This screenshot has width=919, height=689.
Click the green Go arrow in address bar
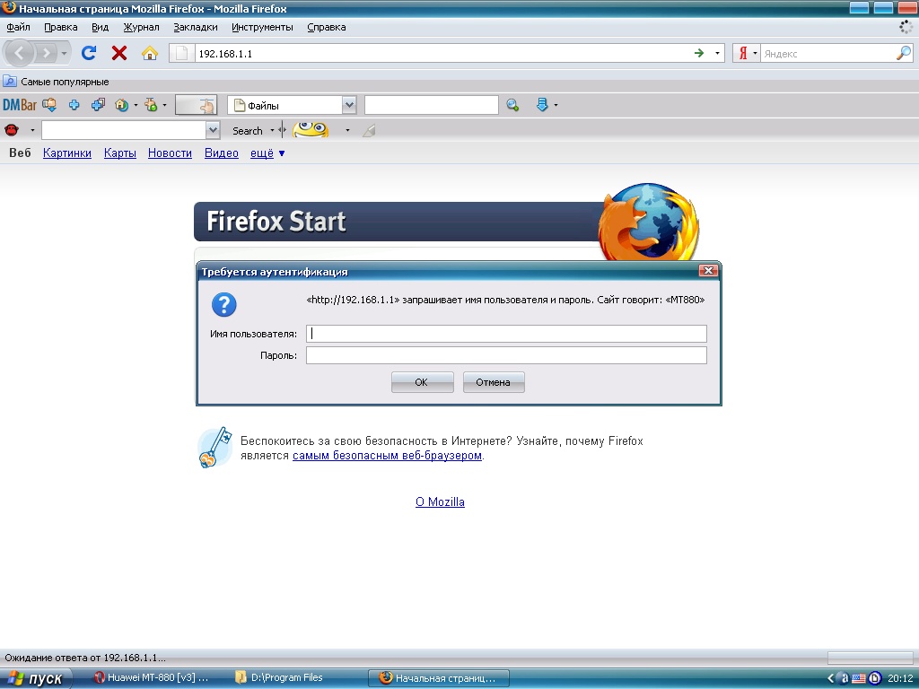(699, 54)
